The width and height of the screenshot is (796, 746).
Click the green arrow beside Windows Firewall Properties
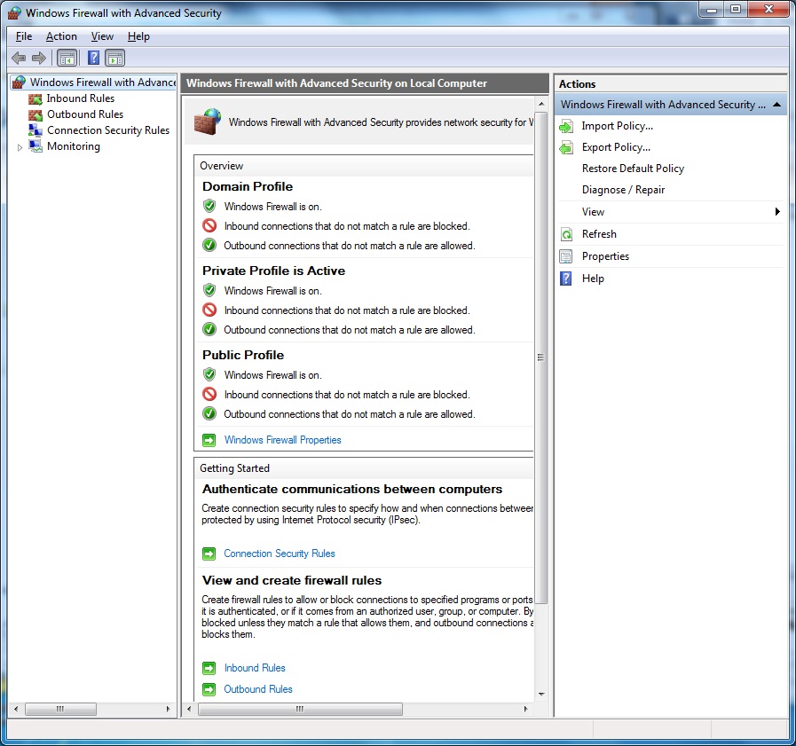tap(209, 440)
